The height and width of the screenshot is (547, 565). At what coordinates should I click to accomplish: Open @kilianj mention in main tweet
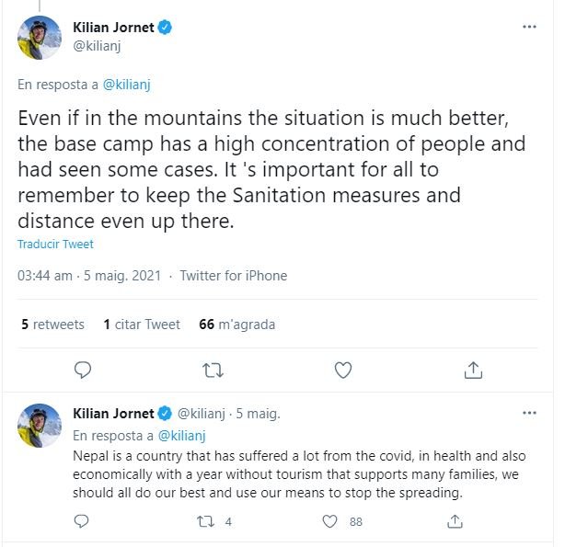pyautogui.click(x=126, y=85)
